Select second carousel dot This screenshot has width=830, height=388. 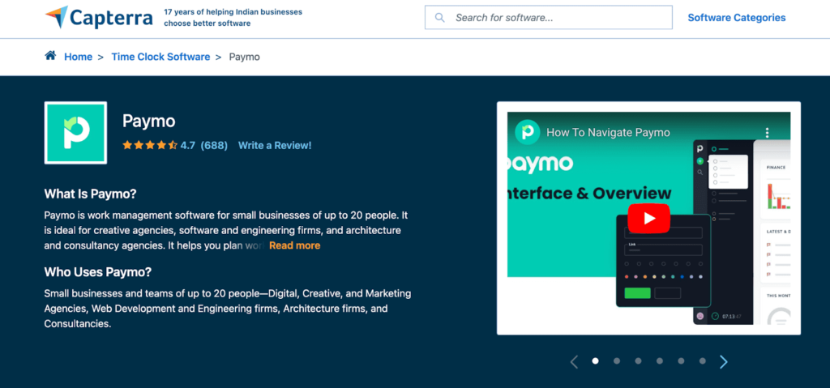(617, 361)
